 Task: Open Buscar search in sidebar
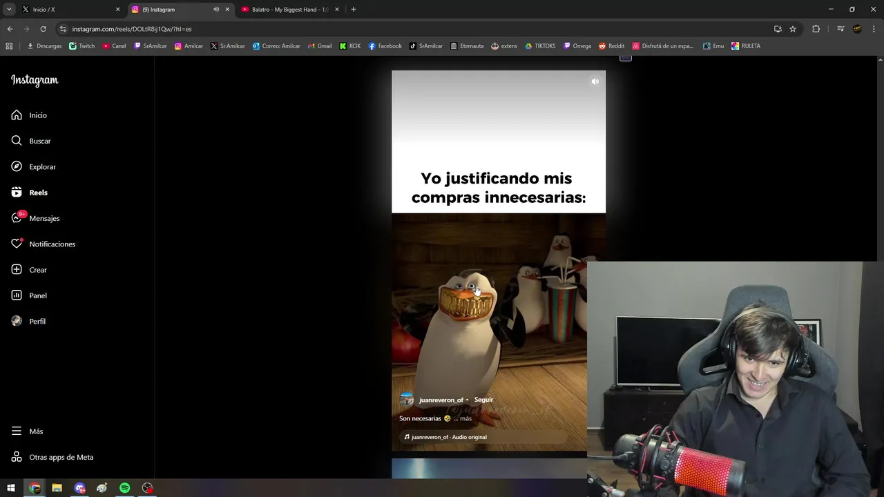pyautogui.click(x=31, y=141)
